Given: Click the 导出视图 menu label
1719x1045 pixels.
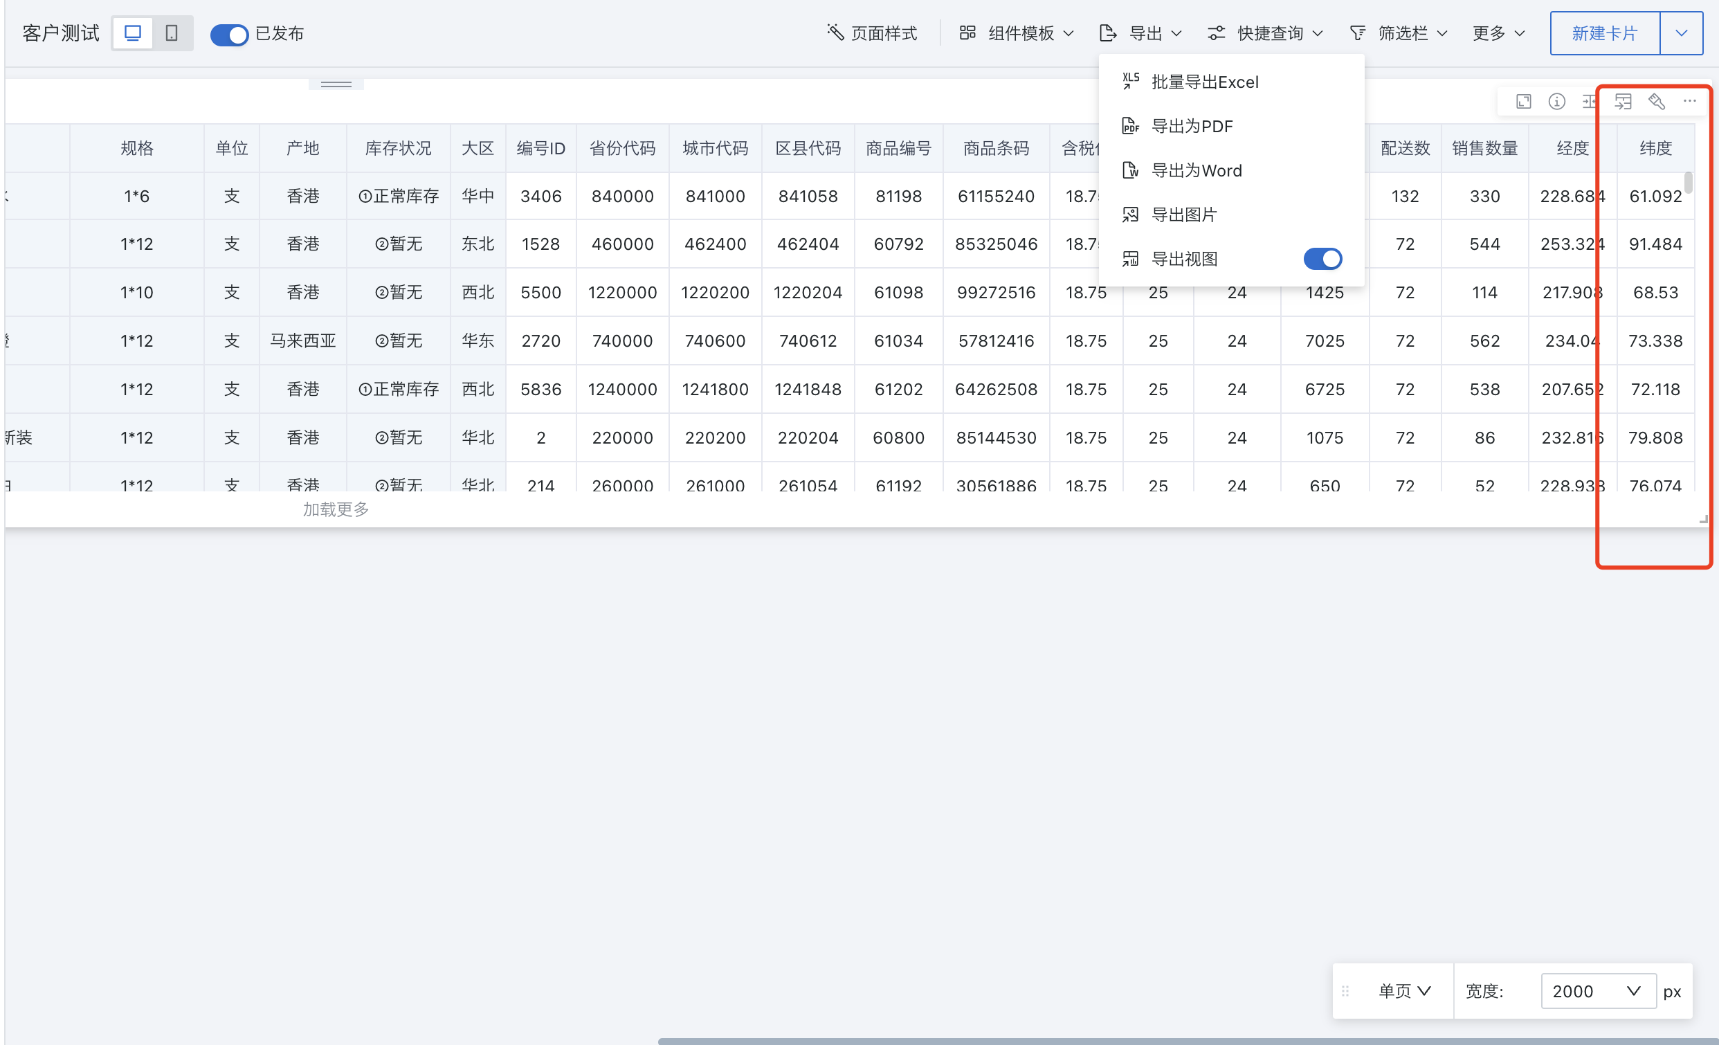Looking at the screenshot, I should coord(1185,259).
